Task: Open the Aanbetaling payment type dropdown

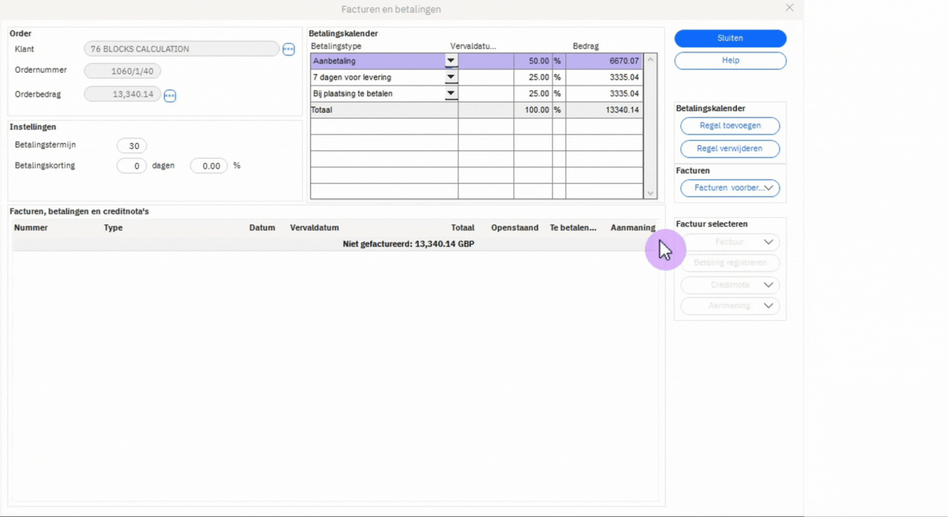Action: coord(450,61)
